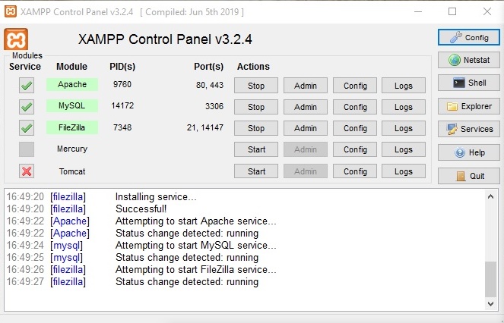
Task: Click the log scrollbar down arrow
Action: pos(490,303)
